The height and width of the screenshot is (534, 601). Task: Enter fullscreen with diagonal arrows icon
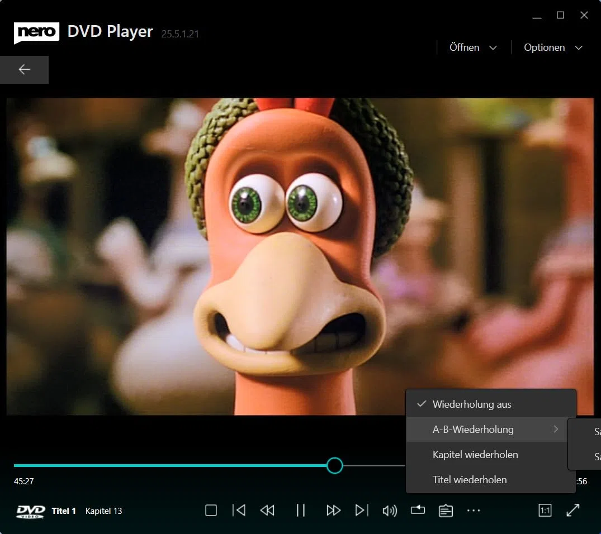[572, 510]
